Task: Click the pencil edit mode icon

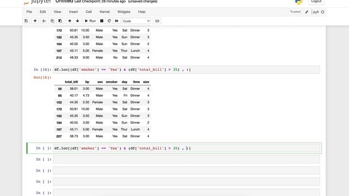Action: point(306,12)
